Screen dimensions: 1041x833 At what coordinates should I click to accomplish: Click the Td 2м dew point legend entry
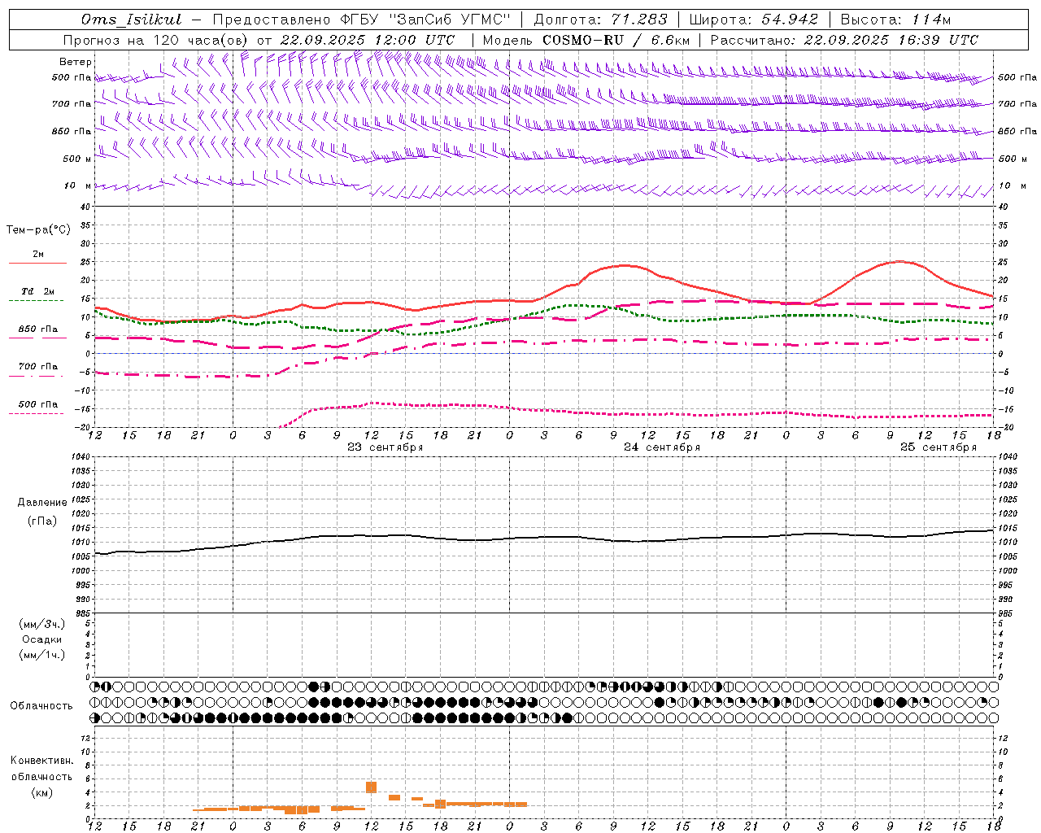(x=38, y=291)
